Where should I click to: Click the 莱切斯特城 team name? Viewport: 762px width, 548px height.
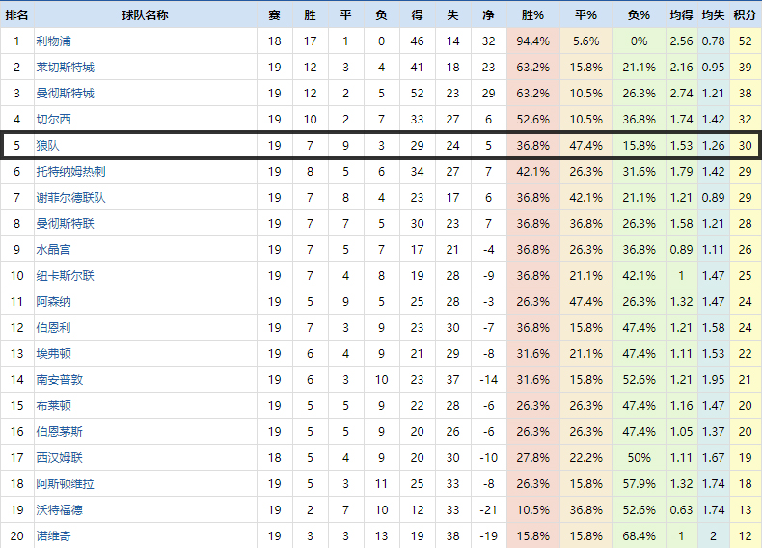tap(65, 68)
